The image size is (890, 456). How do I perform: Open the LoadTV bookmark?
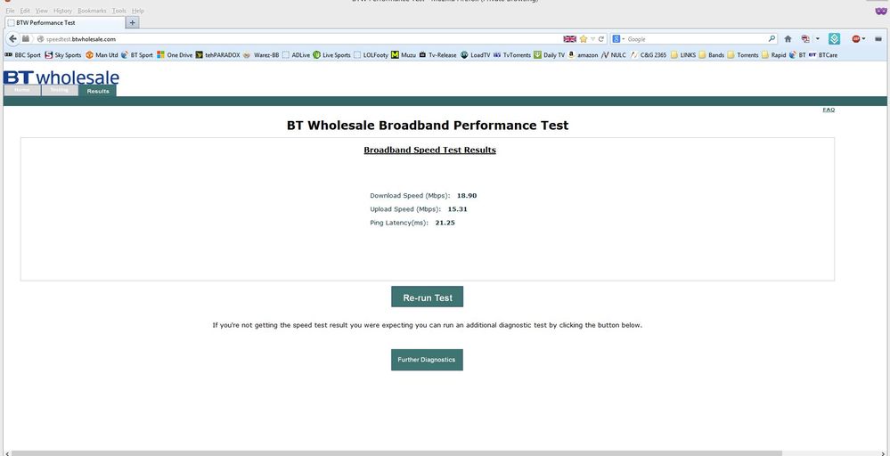[x=475, y=55]
